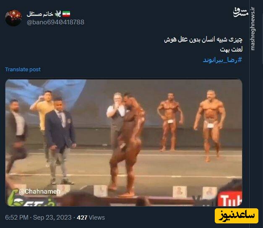
Task: Open the @bano6940418788 handle
Action: (x=55, y=22)
